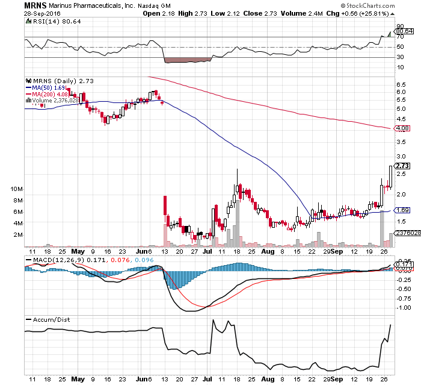Screen dimensions: 421x385
Task: Click the MRNS ticker symbol in header
Action: pos(35,5)
